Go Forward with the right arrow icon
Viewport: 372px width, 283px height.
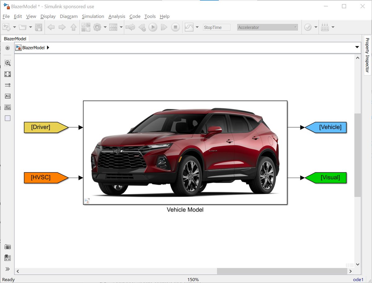click(x=62, y=27)
